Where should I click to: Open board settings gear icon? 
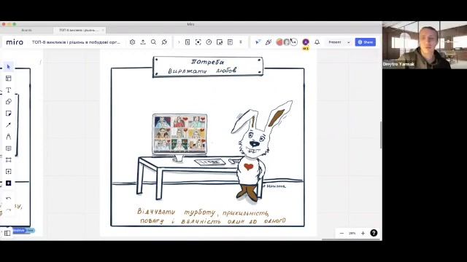pos(133,42)
